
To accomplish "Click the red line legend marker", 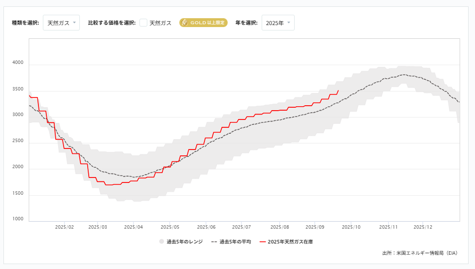I will (263, 242).
